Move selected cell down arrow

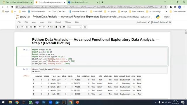click(44, 27)
